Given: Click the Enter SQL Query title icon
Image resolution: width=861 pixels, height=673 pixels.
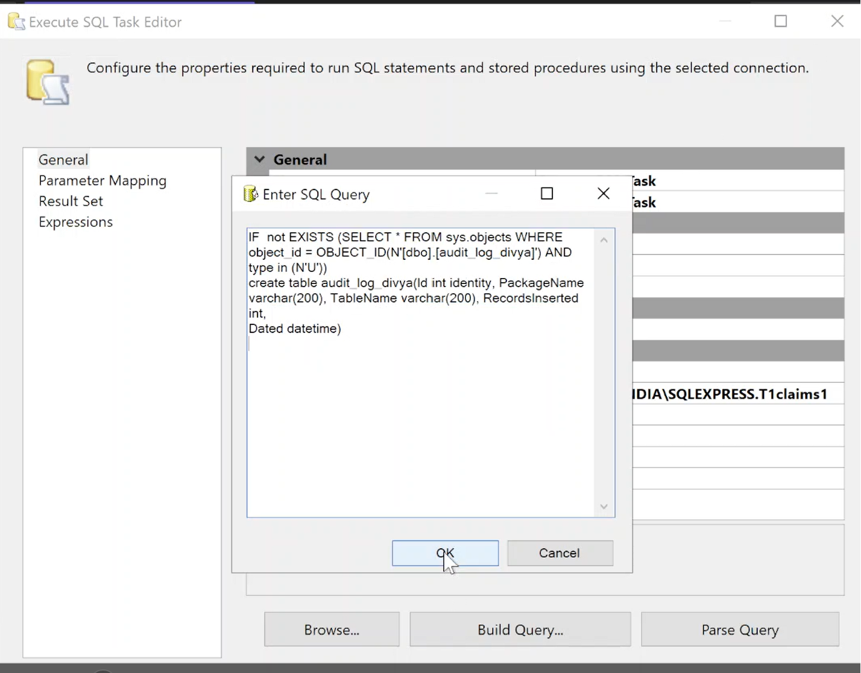Looking at the screenshot, I should tap(250, 194).
